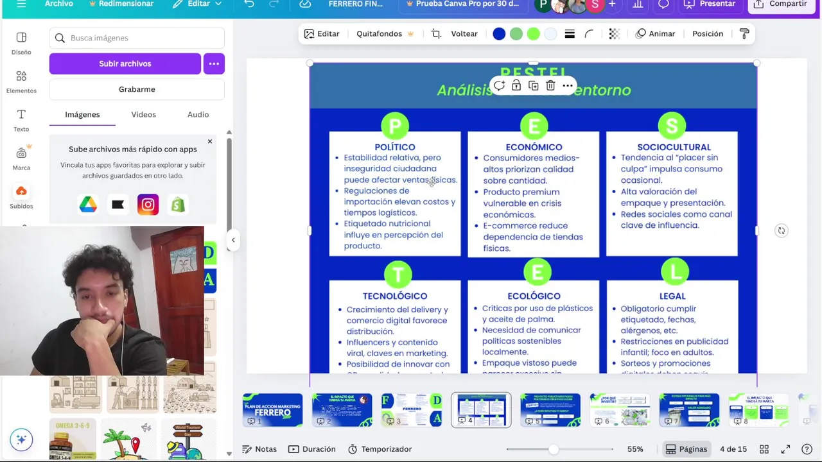Lock the selected element

click(516, 85)
